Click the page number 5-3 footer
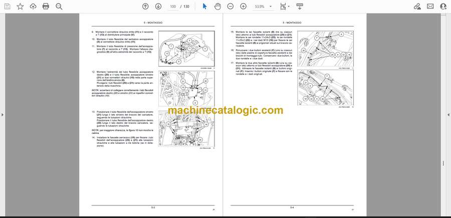This screenshot has height=218, width=451. click(153, 207)
